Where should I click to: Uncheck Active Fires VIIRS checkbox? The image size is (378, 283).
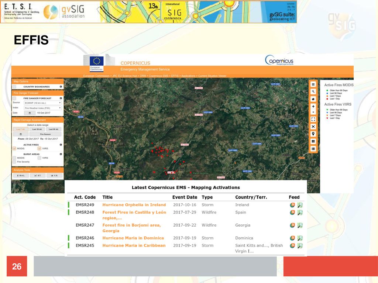[39, 149]
